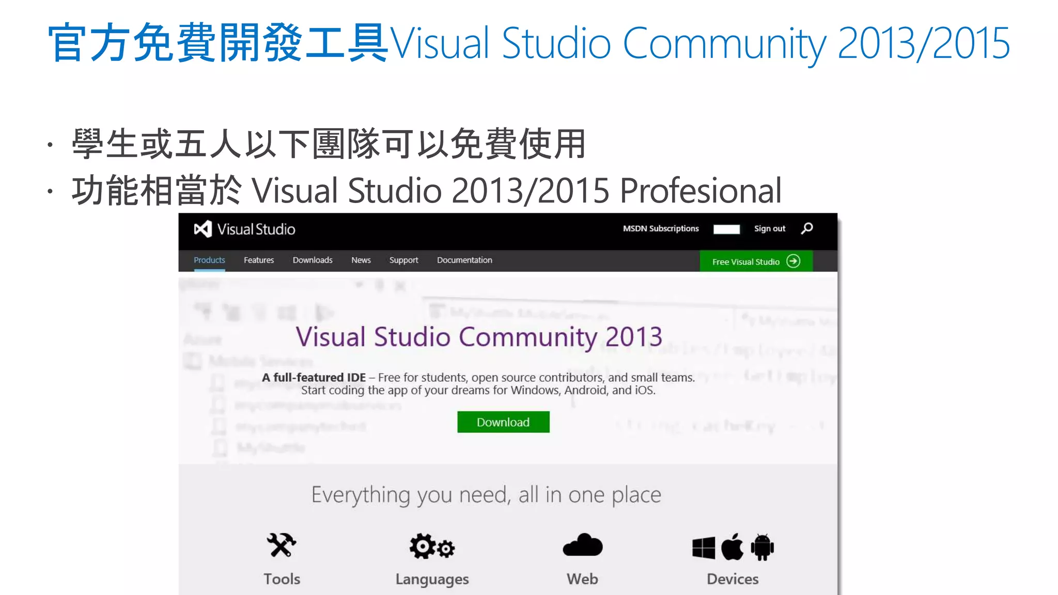Click the Visual Studio logo icon
1058x595 pixels.
pos(203,229)
